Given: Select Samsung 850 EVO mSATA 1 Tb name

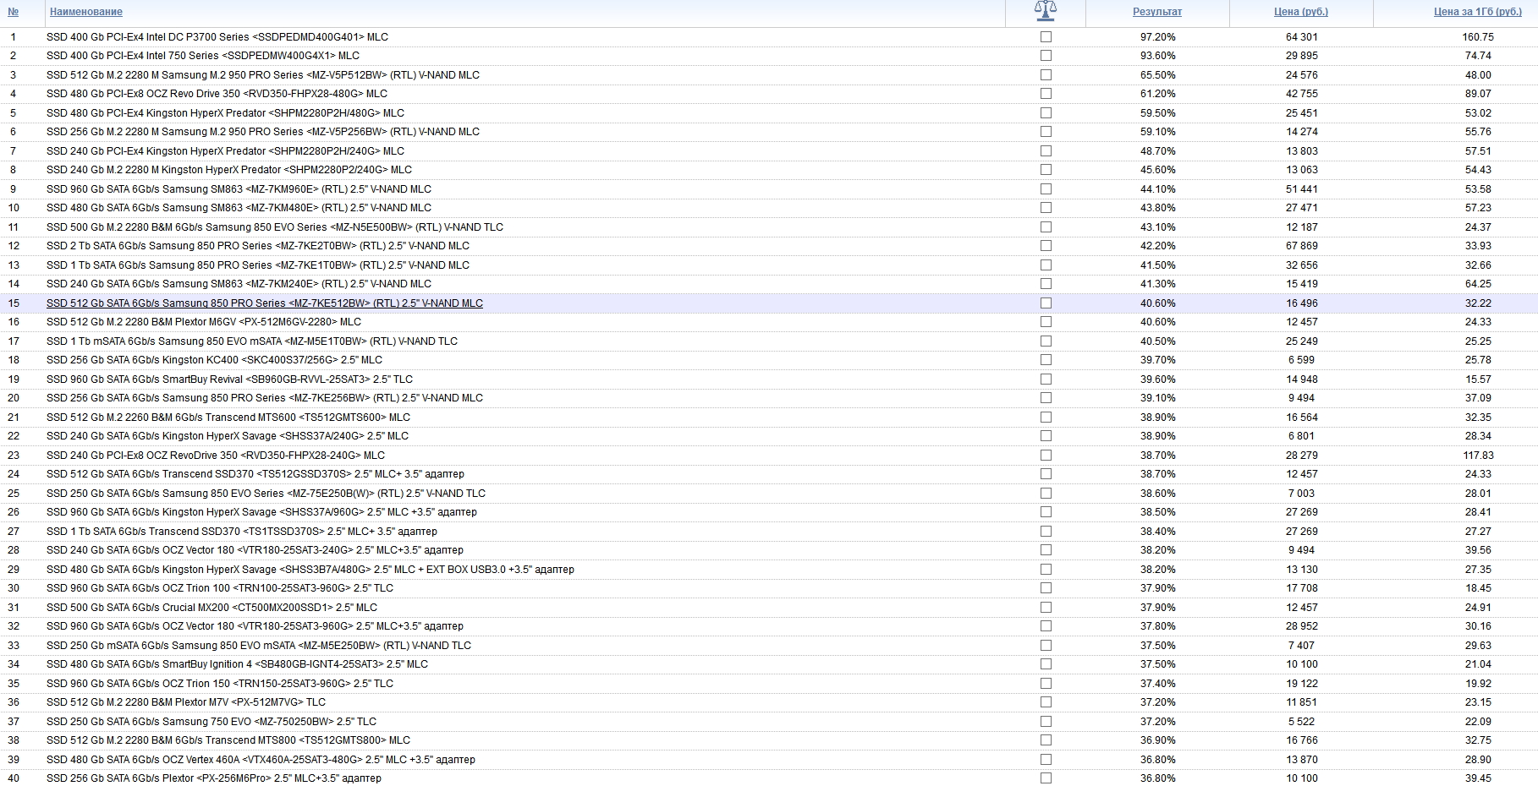Looking at the screenshot, I should [252, 341].
